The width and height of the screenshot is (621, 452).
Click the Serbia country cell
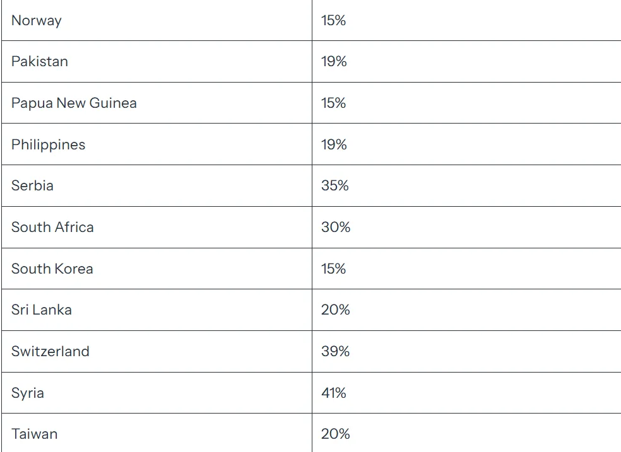click(32, 185)
